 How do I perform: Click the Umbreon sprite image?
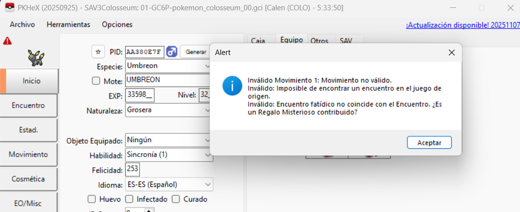[x=35, y=56]
